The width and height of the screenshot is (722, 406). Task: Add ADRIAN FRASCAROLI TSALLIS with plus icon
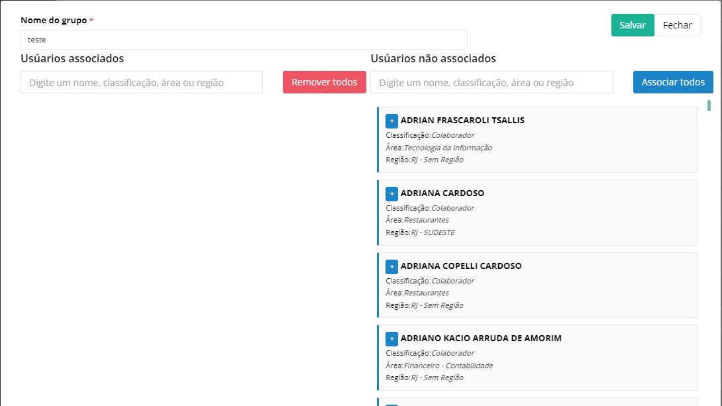click(x=391, y=121)
